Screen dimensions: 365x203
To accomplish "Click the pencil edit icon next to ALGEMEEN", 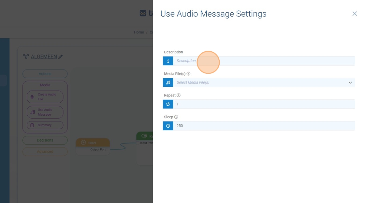I will pos(60,57).
